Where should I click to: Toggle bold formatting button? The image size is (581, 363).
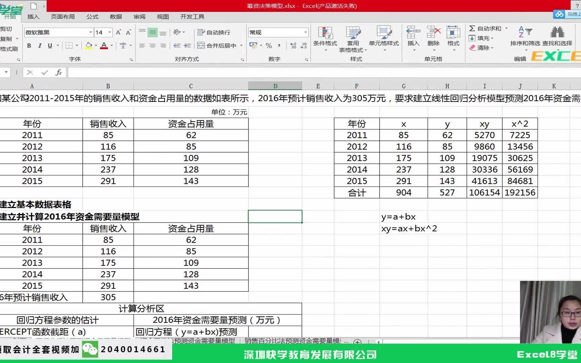point(29,46)
